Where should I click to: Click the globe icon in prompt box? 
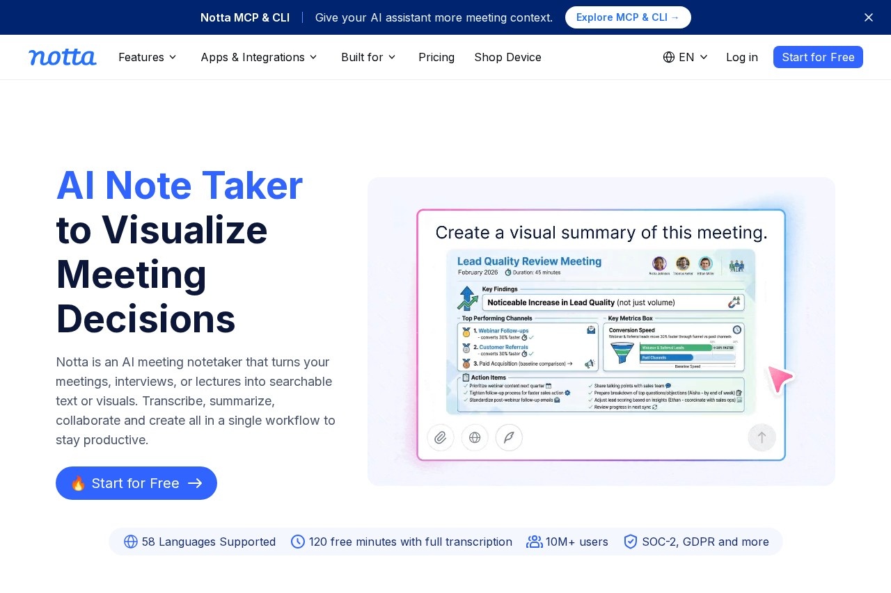475,437
